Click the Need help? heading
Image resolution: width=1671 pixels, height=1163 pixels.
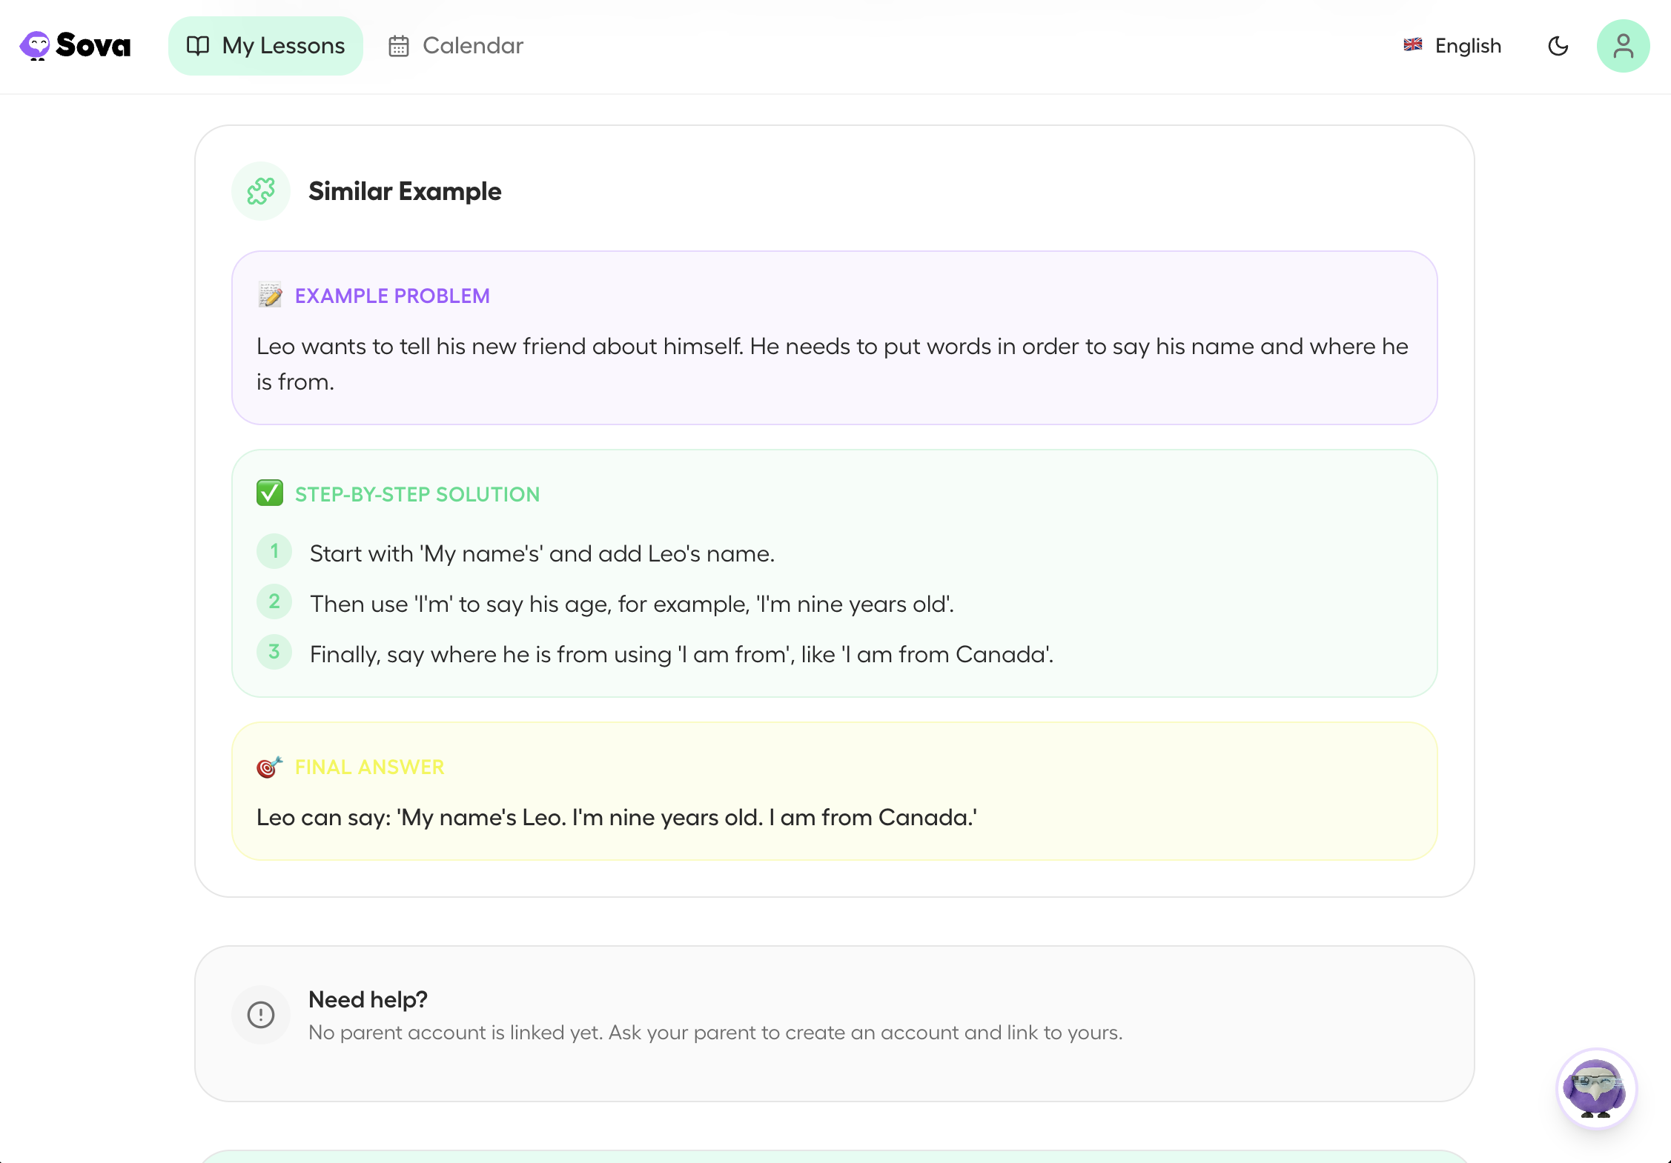tap(368, 999)
